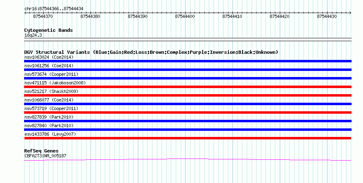Select the DGV Structural Variants track title
The width and height of the screenshot is (363, 183).
[x=151, y=52]
